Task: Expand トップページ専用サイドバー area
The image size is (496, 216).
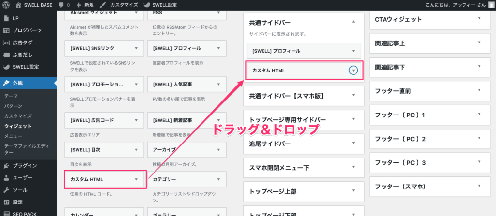Action: click(353, 119)
